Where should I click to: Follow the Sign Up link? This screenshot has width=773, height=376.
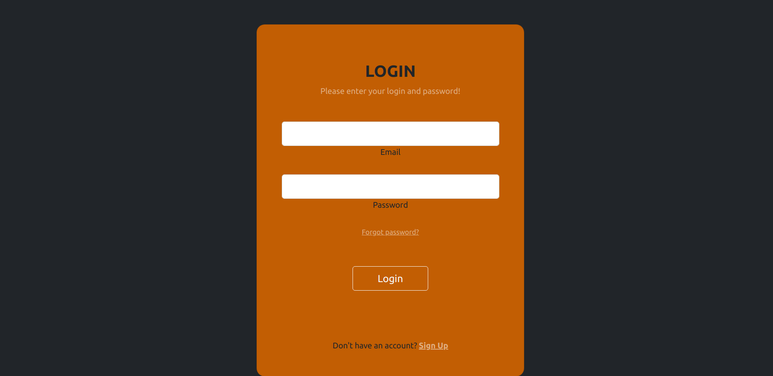tap(433, 346)
